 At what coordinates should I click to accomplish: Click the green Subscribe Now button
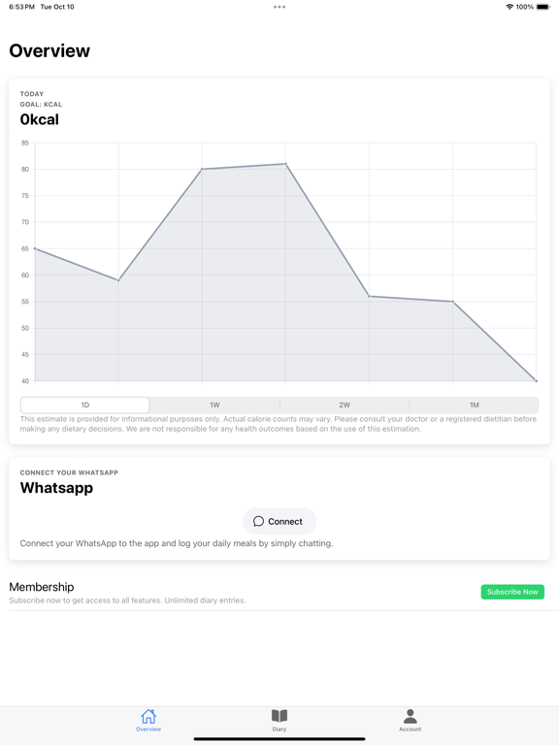(x=512, y=592)
